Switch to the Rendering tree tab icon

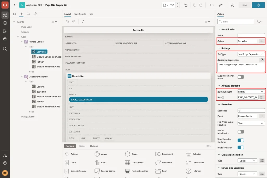[x=14, y=14]
